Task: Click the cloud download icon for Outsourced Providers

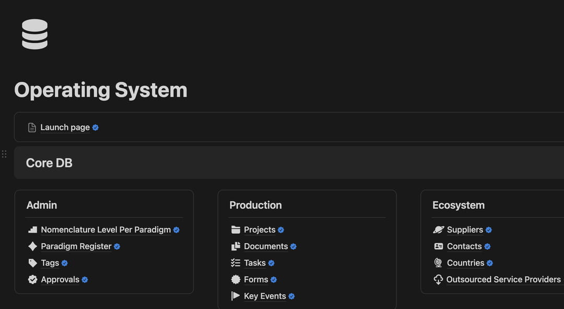Action: [438, 279]
